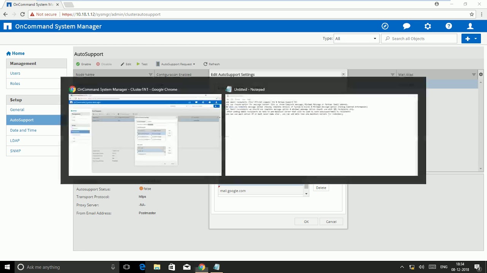Click the Not secure warning indicator

43,14
